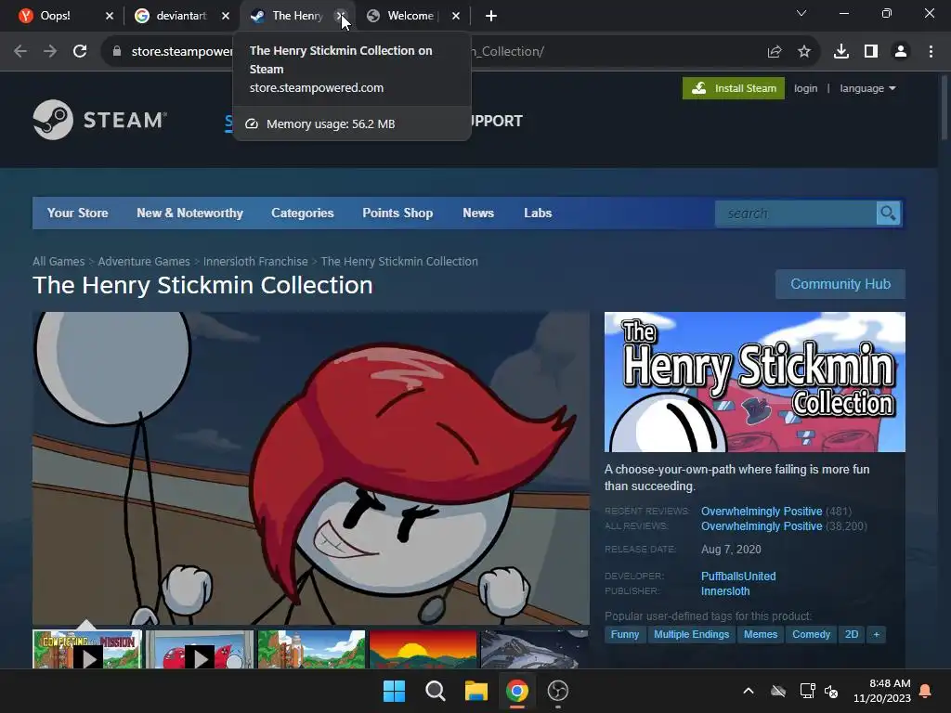The width and height of the screenshot is (951, 713).
Task: Select the second trailer video thumbnail
Action: click(x=200, y=650)
